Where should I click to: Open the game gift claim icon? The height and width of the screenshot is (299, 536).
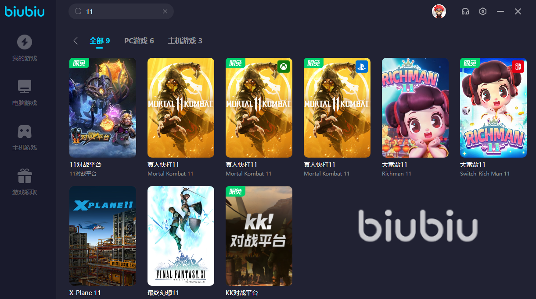click(25, 176)
